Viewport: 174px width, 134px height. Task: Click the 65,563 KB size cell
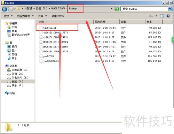[155, 32]
